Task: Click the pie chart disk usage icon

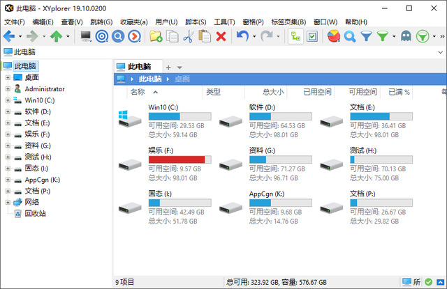Action: pos(334,36)
